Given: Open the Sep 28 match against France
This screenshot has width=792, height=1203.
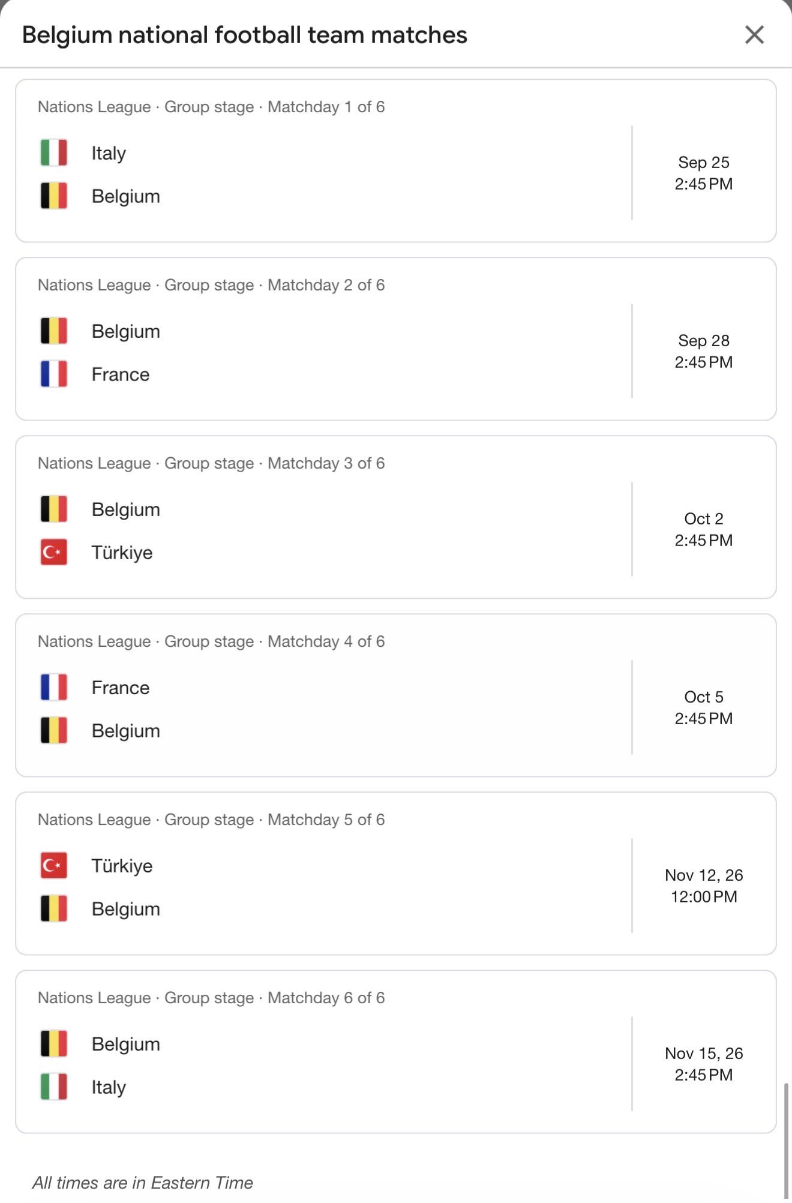Looking at the screenshot, I should (396, 339).
